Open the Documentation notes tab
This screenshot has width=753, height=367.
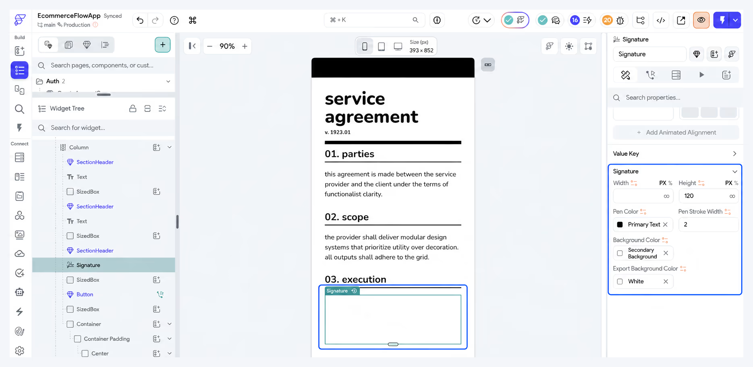point(726,75)
